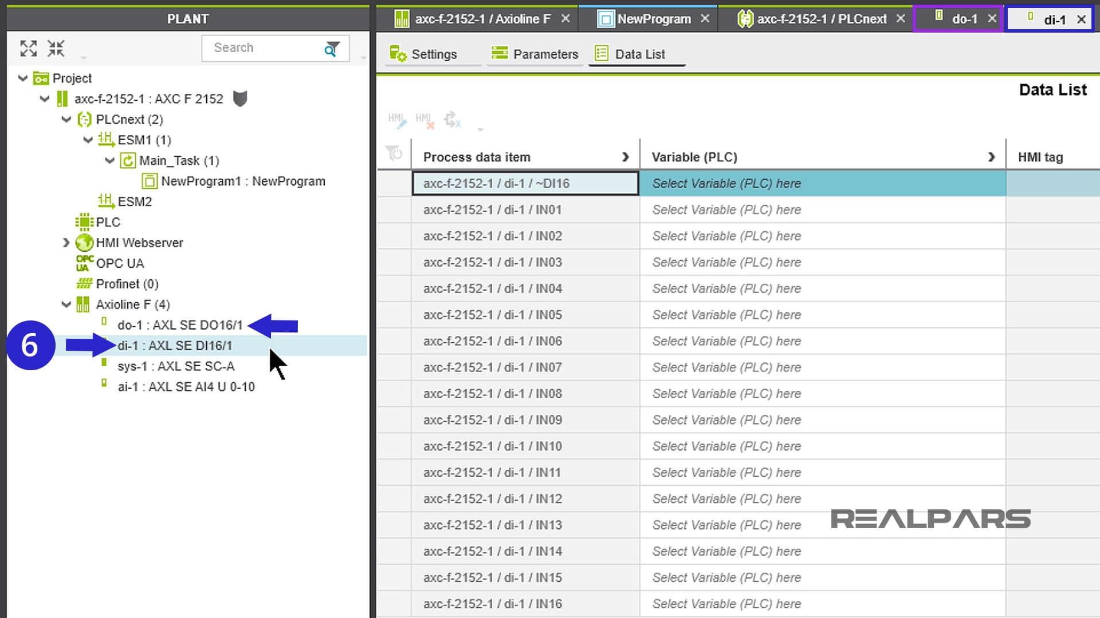Close the di-1 editor tab
The image size is (1100, 618).
(x=1081, y=19)
